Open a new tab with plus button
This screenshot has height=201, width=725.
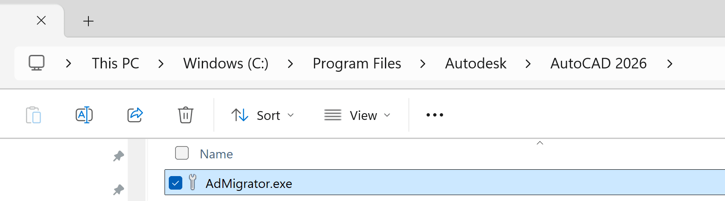click(x=88, y=21)
